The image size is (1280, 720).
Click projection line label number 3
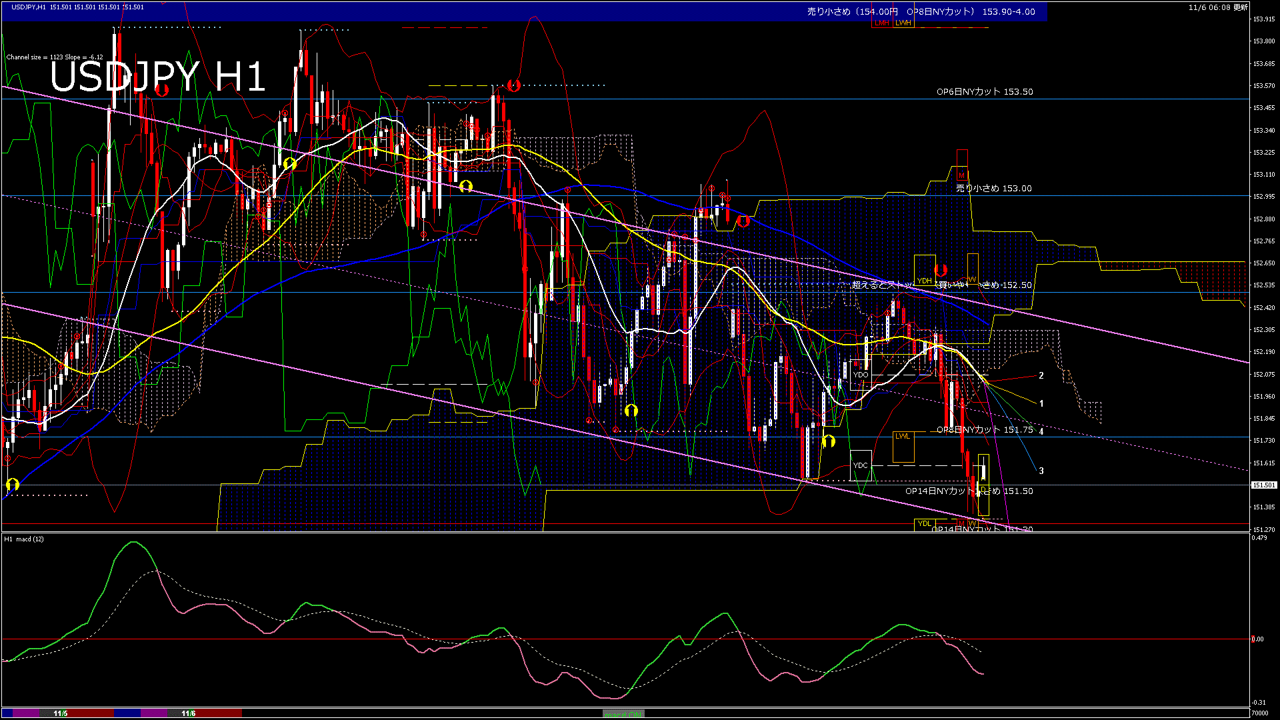click(1041, 471)
